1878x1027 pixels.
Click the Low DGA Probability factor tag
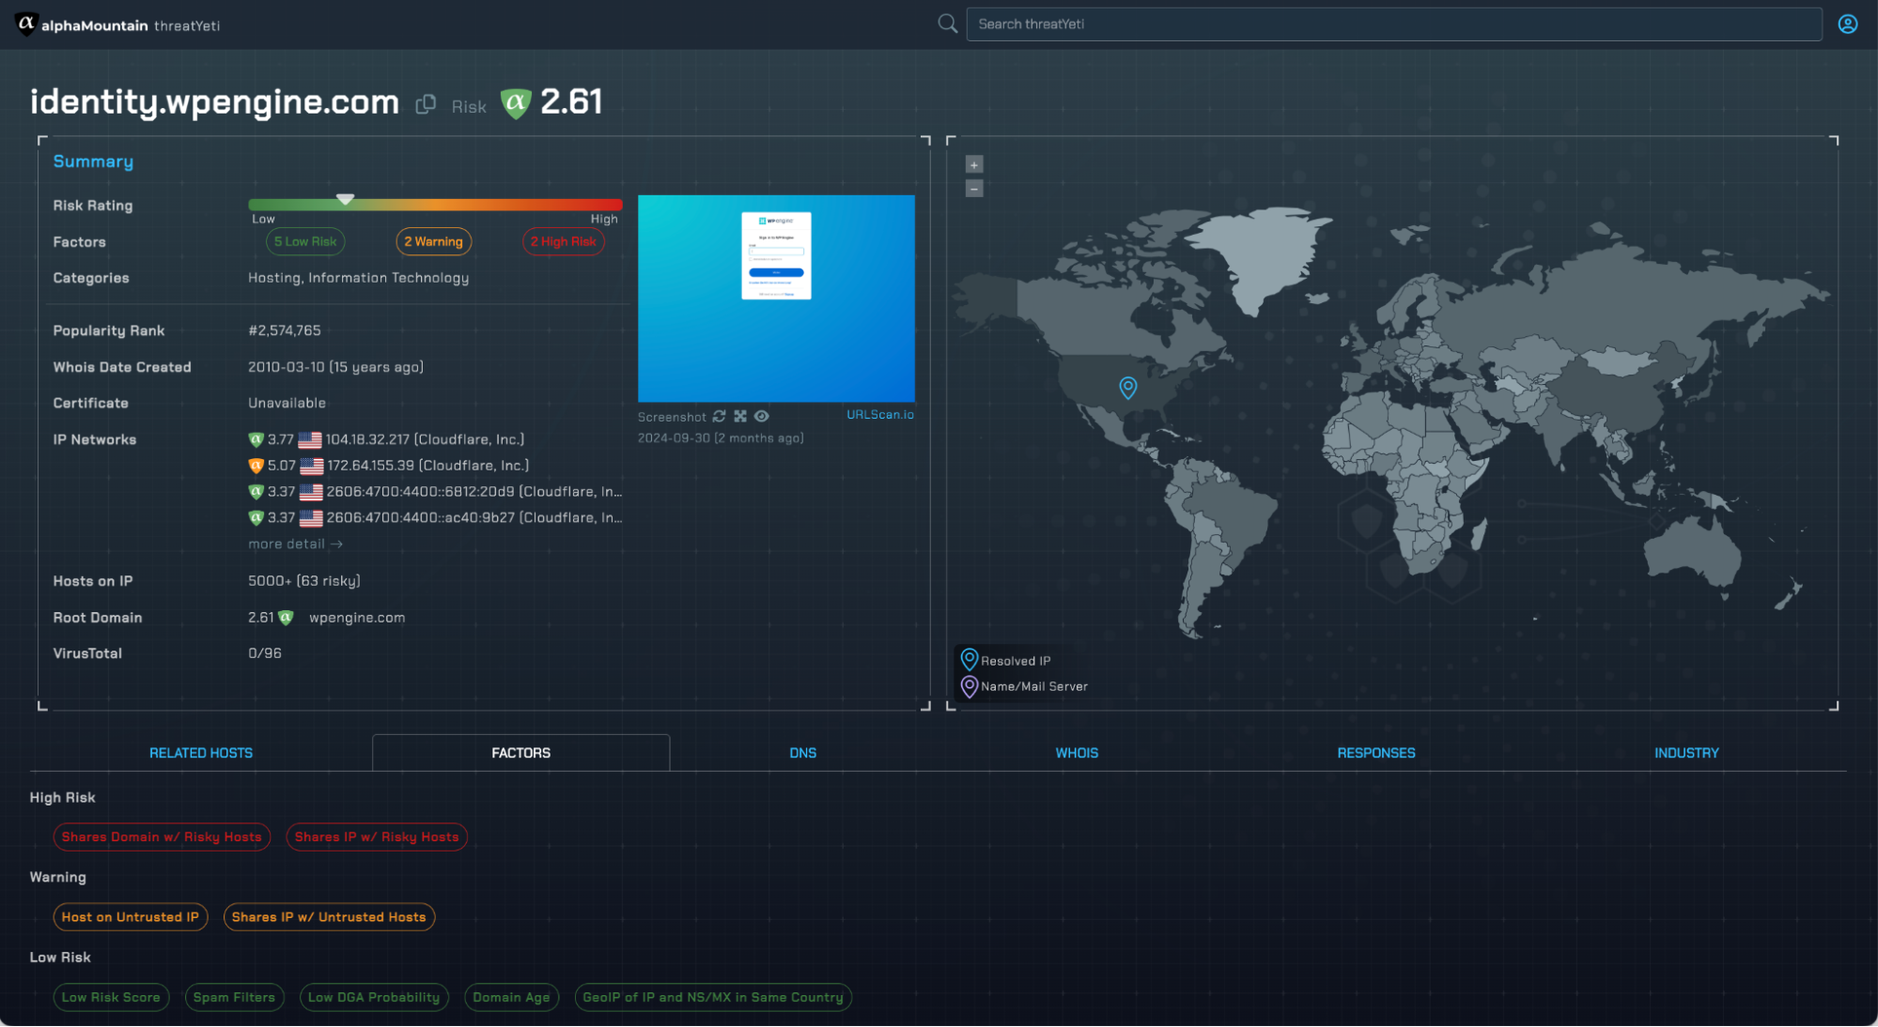374,997
